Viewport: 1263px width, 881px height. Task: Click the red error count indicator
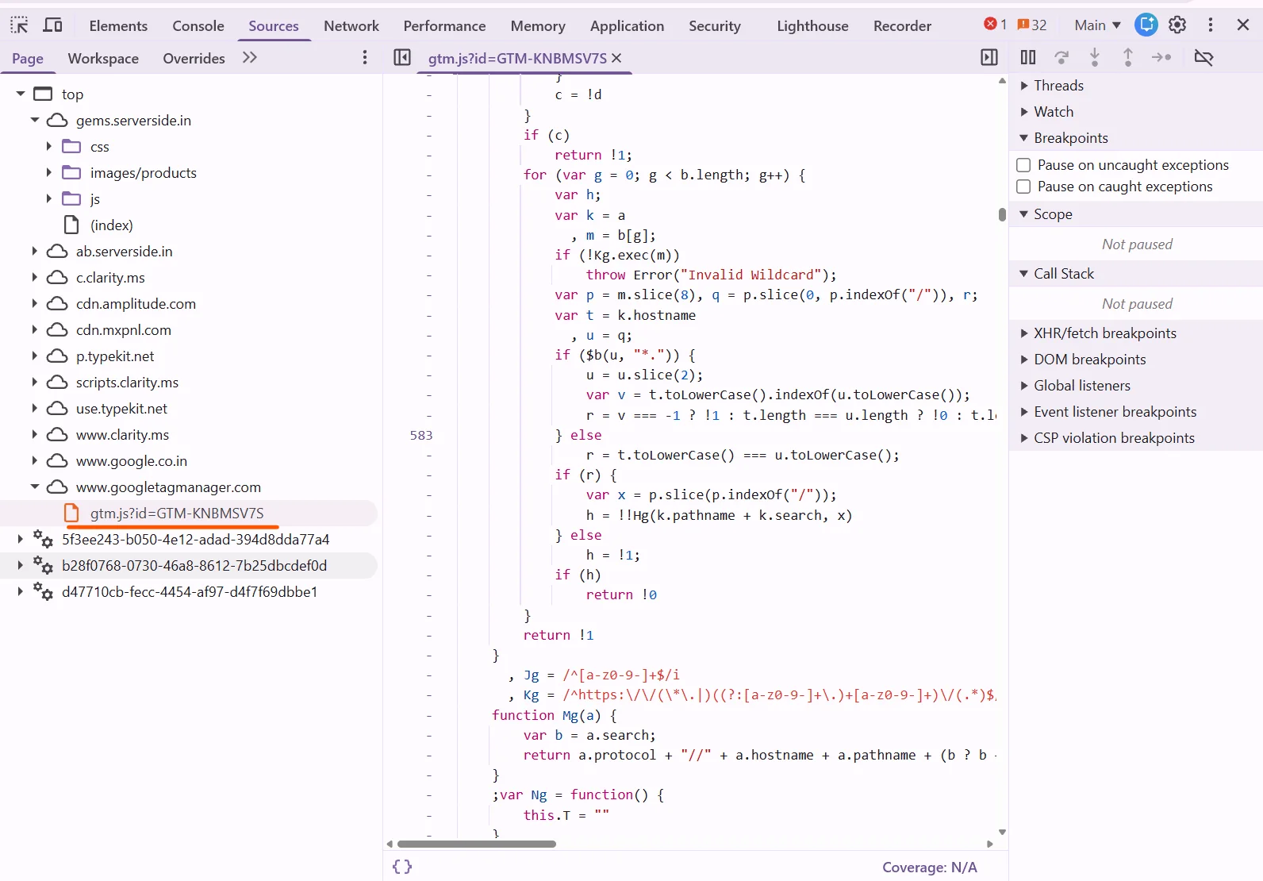995,25
